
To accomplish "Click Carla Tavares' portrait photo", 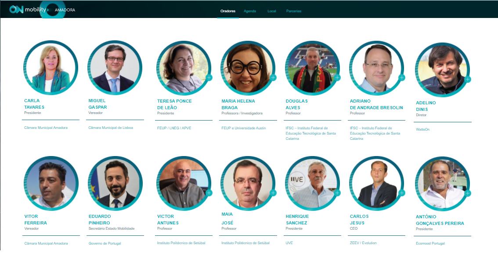I will 51,68.
